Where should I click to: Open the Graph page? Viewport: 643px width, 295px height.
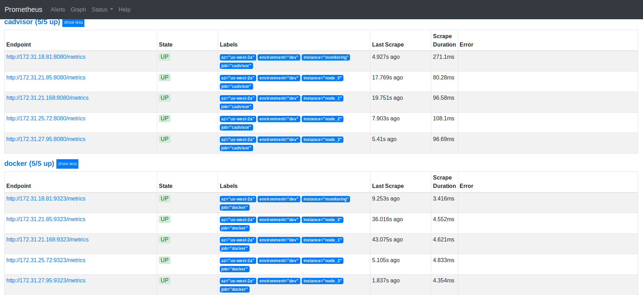(78, 9)
